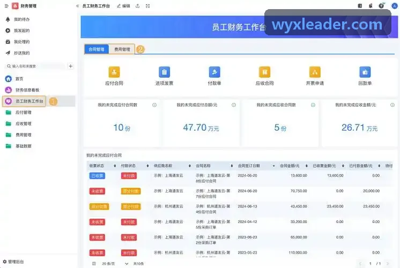Sort by the 付款状态 column
The width and height of the screenshot is (400, 268).
coord(147,166)
